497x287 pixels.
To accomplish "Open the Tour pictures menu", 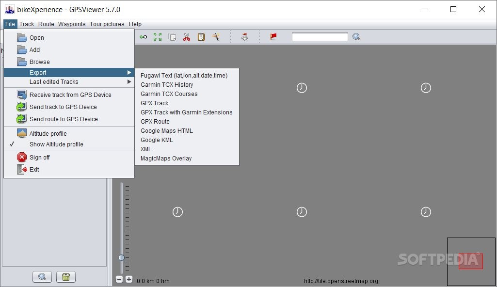I will 107,24.
